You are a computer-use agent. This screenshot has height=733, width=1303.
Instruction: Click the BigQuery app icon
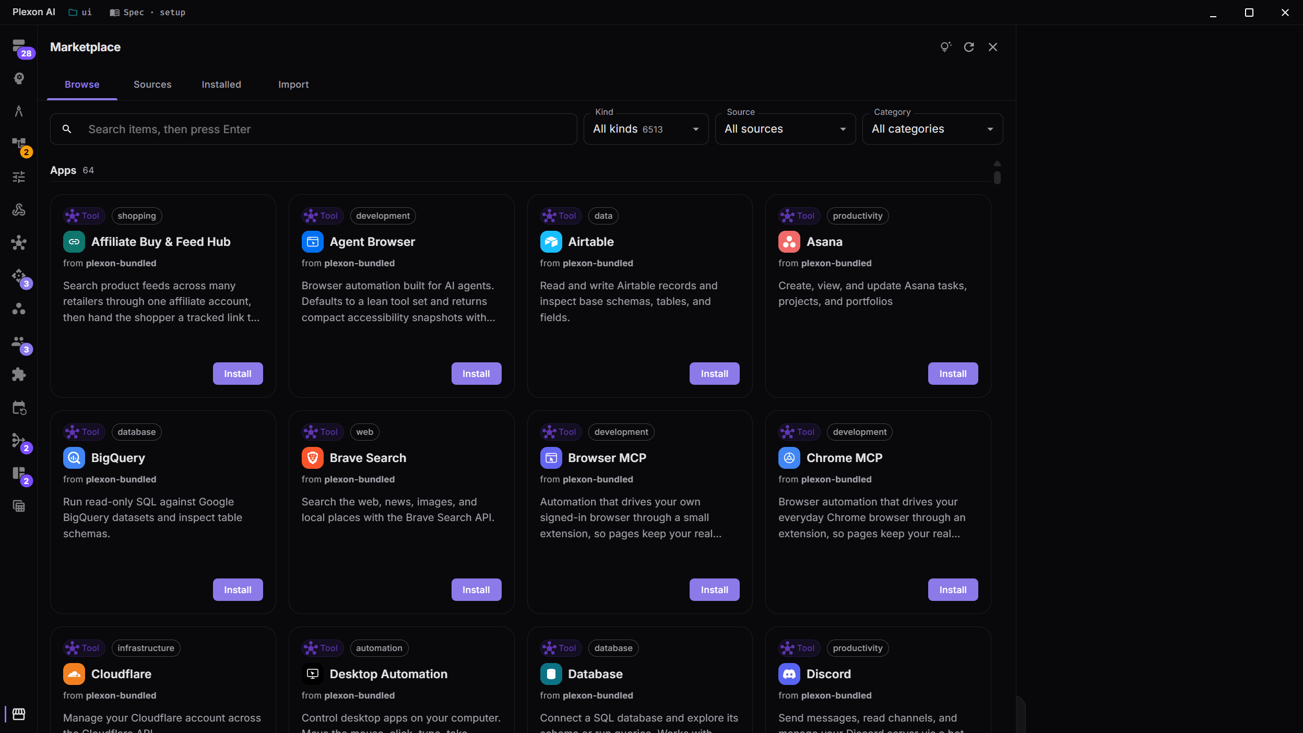click(74, 458)
